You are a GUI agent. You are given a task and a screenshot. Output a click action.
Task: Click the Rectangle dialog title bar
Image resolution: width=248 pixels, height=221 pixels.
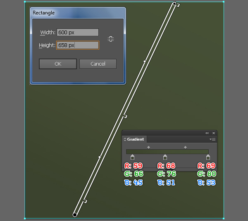(x=78, y=13)
